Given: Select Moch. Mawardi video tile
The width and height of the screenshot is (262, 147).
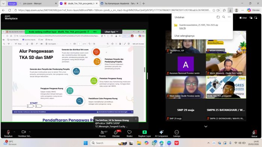Looking at the screenshot, I should (x=226, y=65).
